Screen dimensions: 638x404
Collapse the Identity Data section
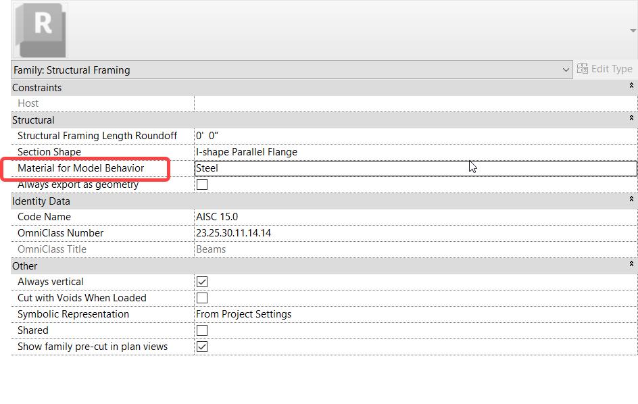(x=631, y=201)
